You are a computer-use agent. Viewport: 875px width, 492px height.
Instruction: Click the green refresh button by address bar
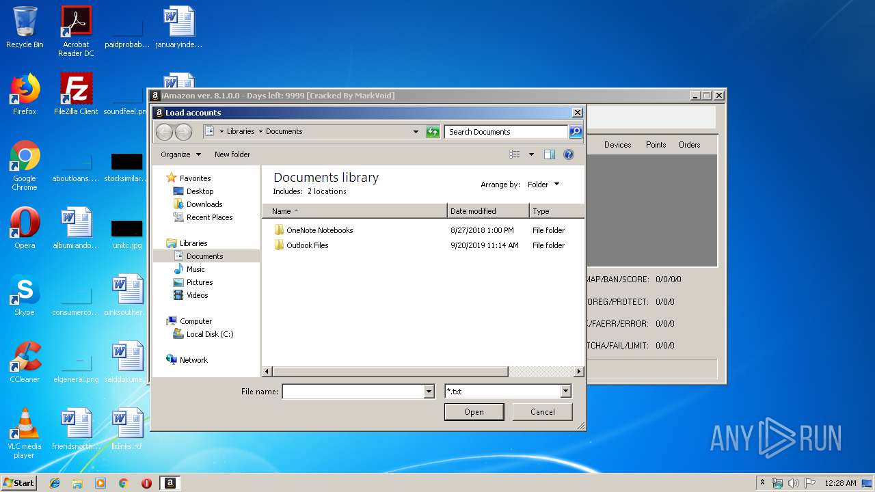coord(433,132)
